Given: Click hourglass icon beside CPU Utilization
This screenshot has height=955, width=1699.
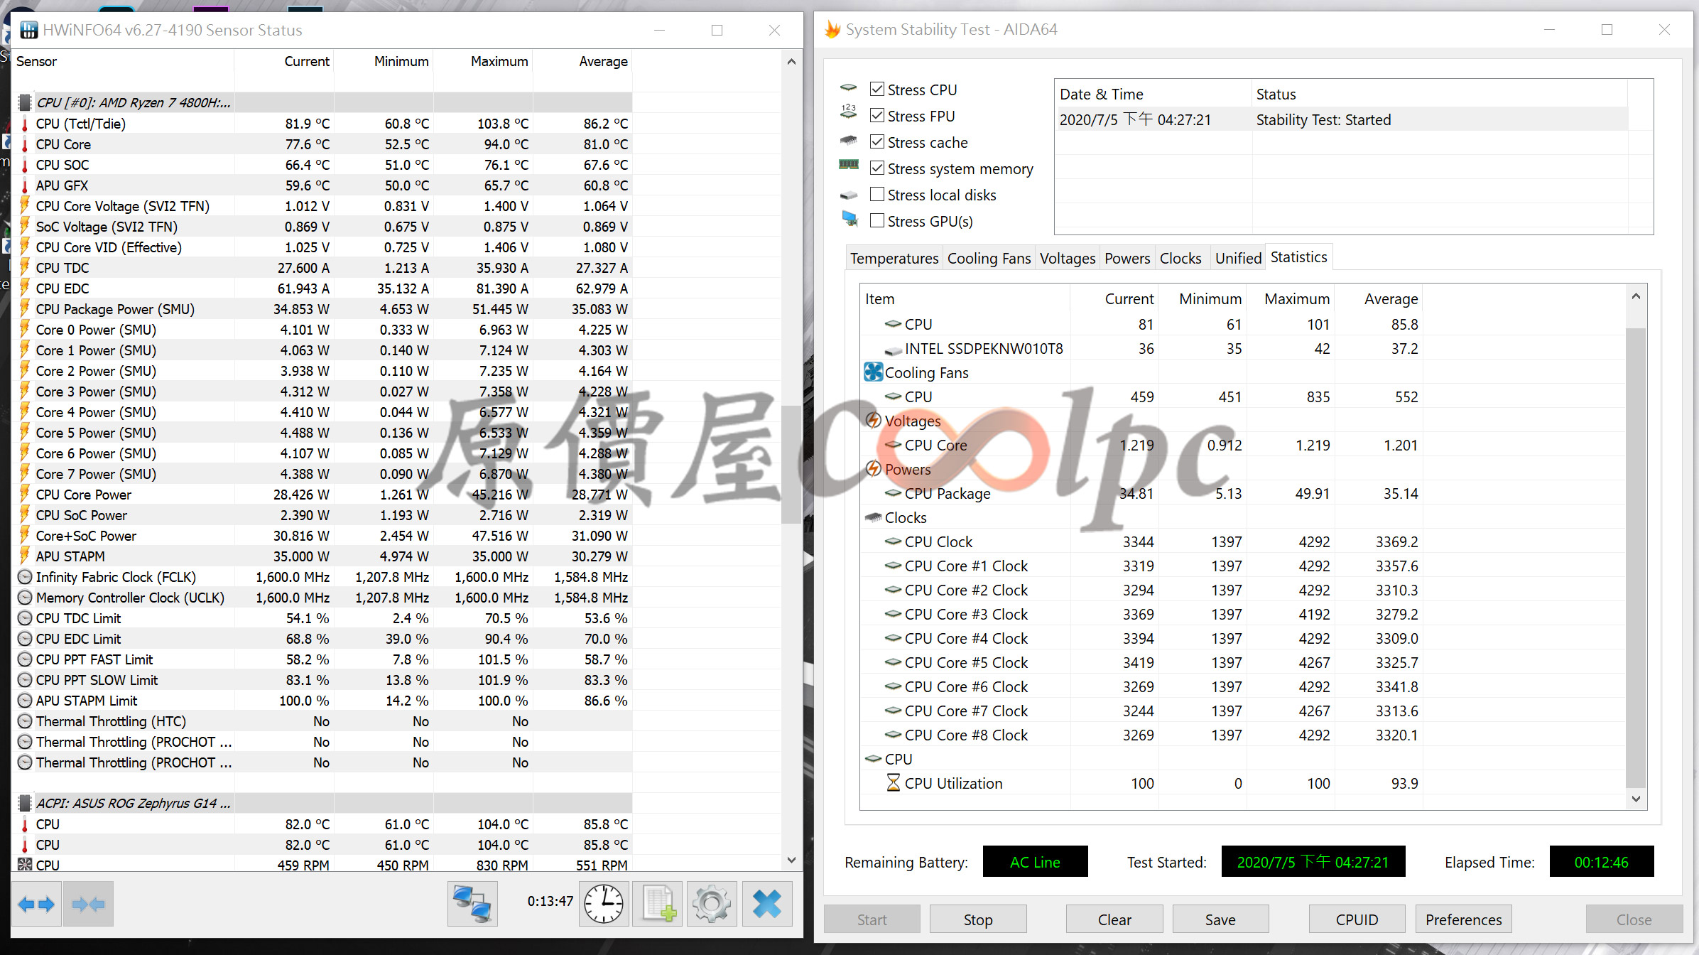Looking at the screenshot, I should pos(893,783).
